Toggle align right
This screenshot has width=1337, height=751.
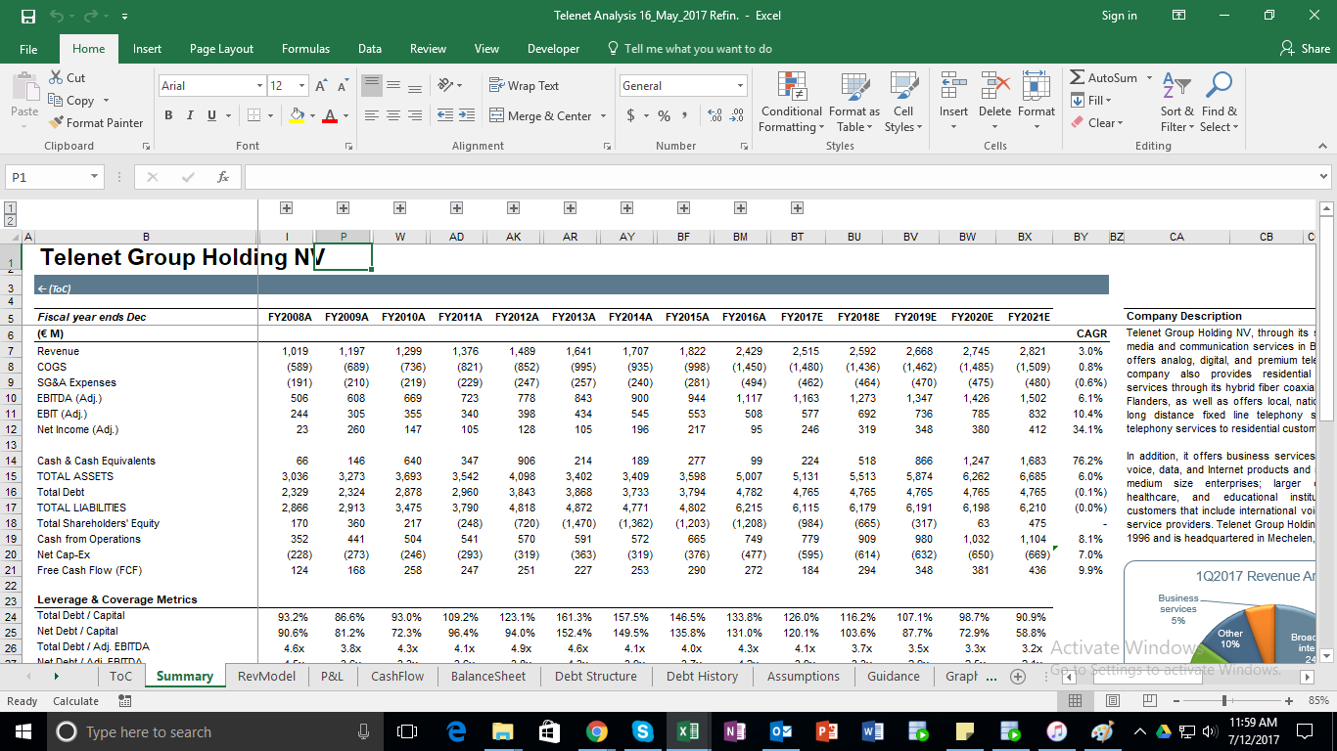click(414, 115)
